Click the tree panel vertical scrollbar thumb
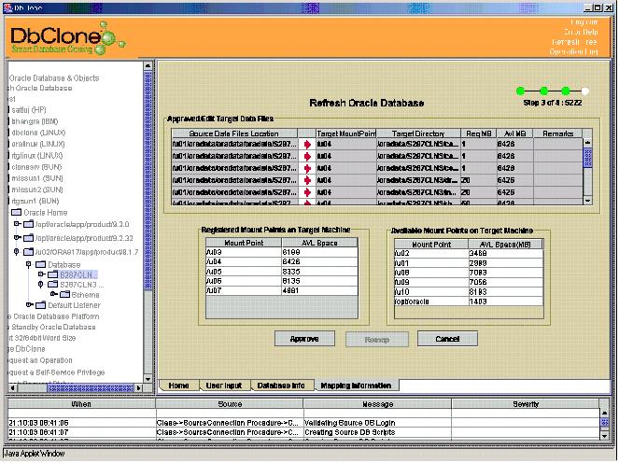This screenshot has width=619, height=463. pos(148,180)
